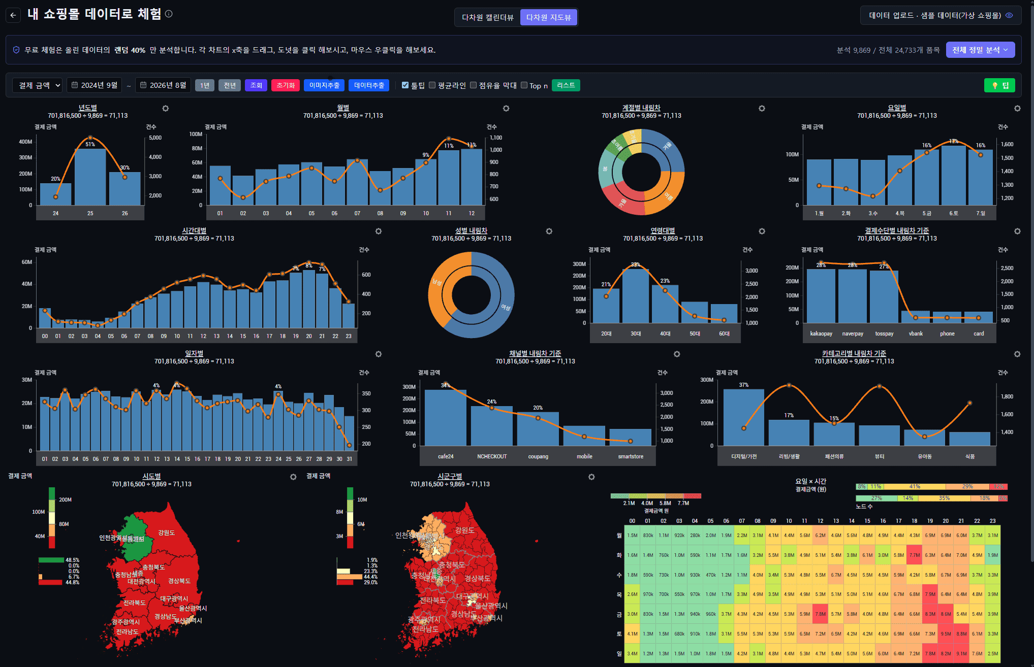Click the 분석 9,869 / 전체 24,733개 품목 text

pos(888,50)
